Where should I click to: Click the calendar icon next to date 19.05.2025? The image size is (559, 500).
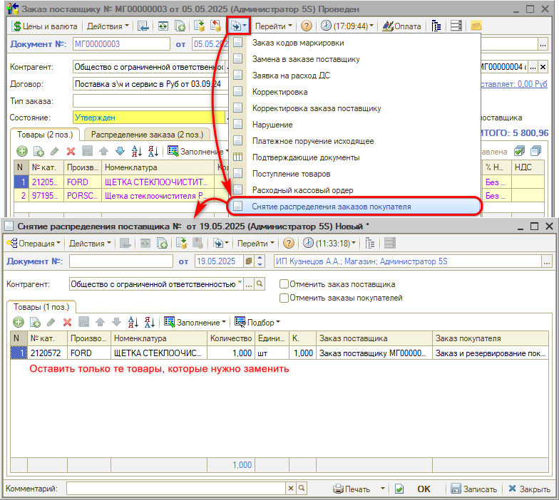(250, 261)
